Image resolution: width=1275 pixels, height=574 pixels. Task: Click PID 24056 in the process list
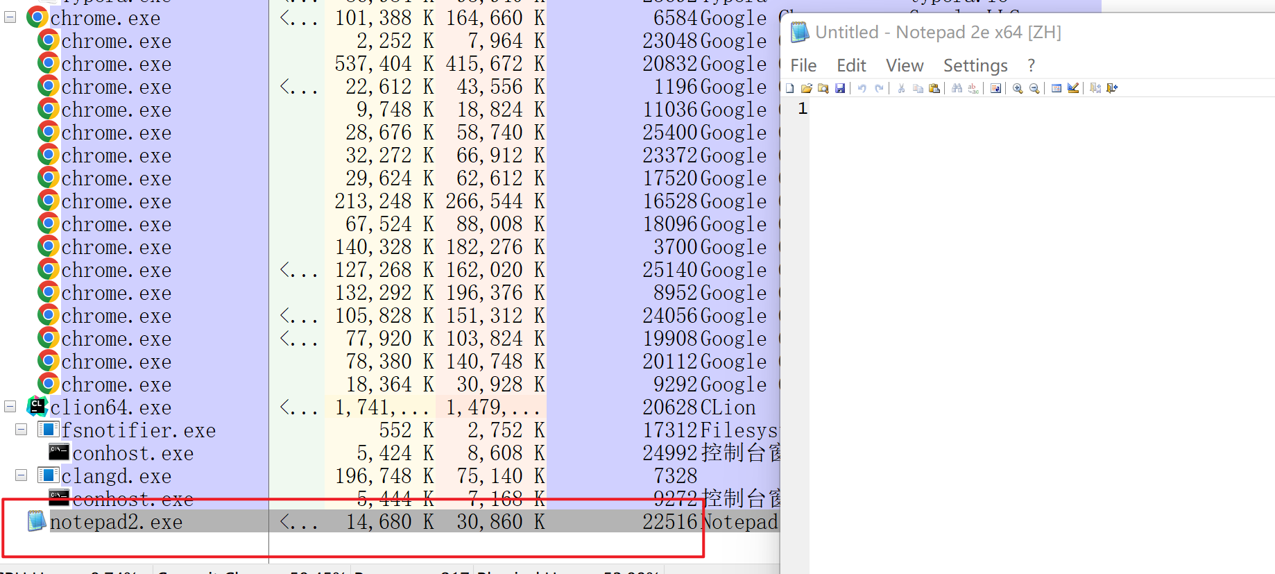[x=671, y=316]
